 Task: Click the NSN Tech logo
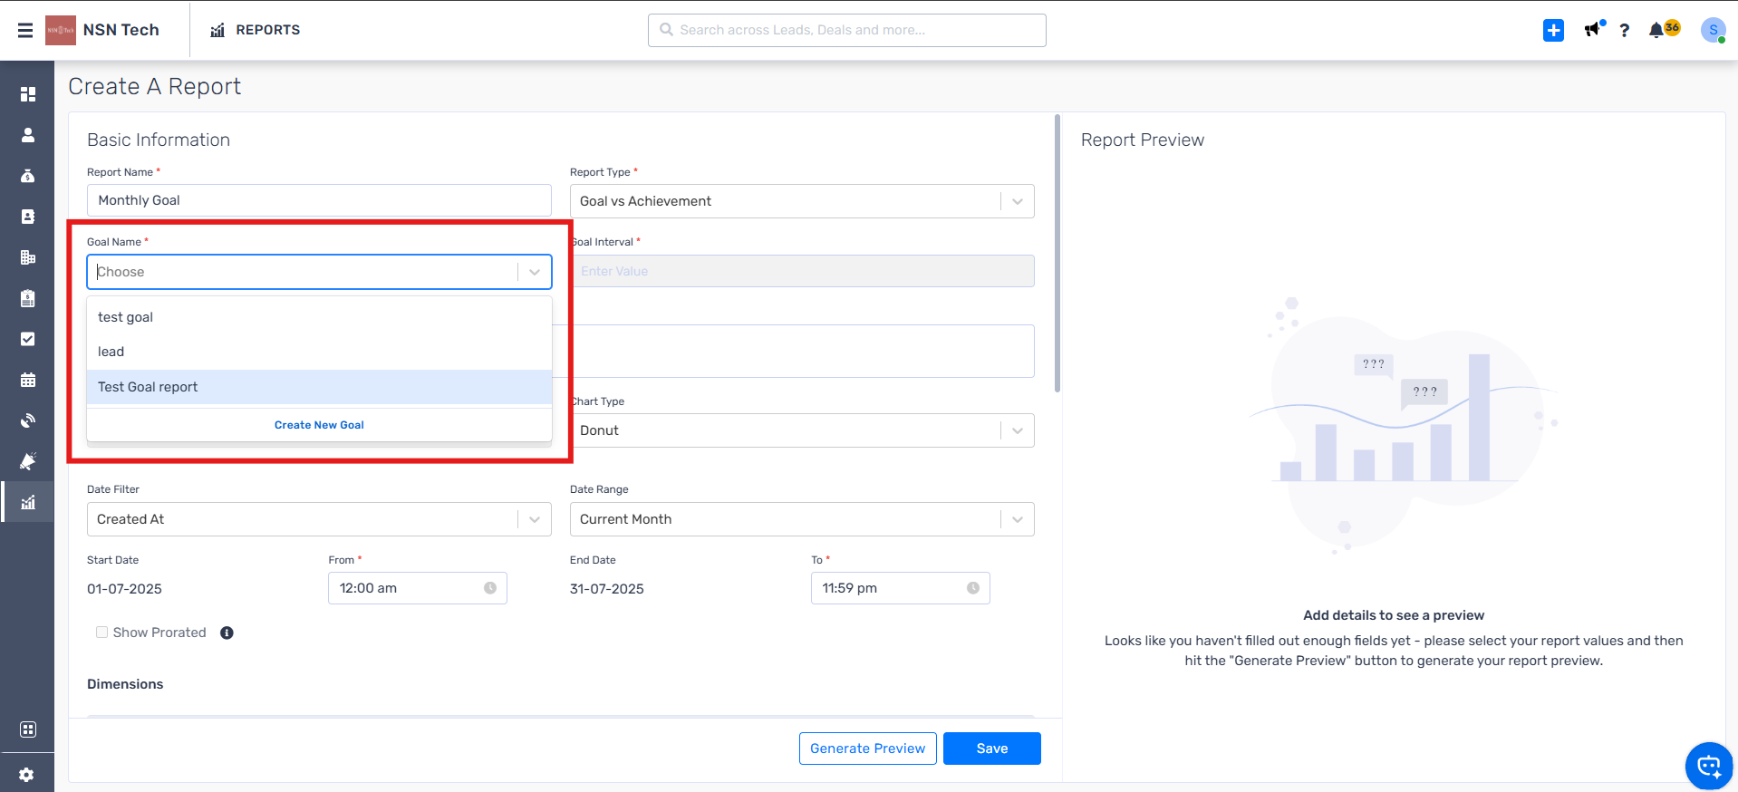point(61,30)
